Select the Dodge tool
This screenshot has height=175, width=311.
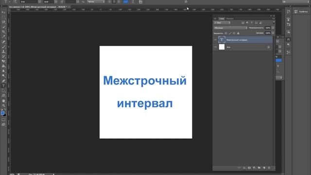click(3, 76)
